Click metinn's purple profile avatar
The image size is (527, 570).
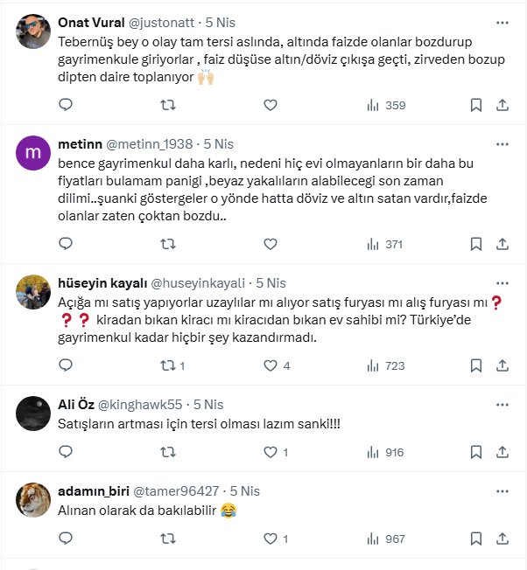(33, 153)
